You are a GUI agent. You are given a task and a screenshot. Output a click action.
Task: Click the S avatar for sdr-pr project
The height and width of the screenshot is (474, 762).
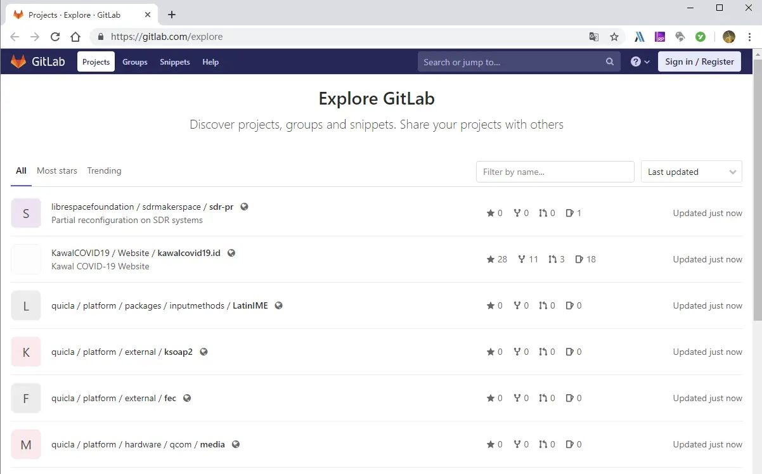[26, 213]
